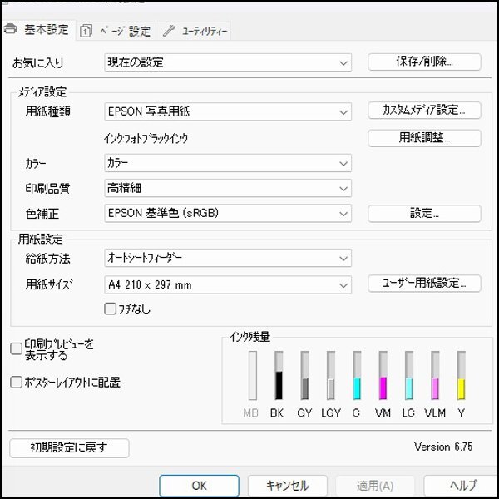The height and width of the screenshot is (499, 499).
Task: Click the 保存/削除 button
Action: pos(424,62)
